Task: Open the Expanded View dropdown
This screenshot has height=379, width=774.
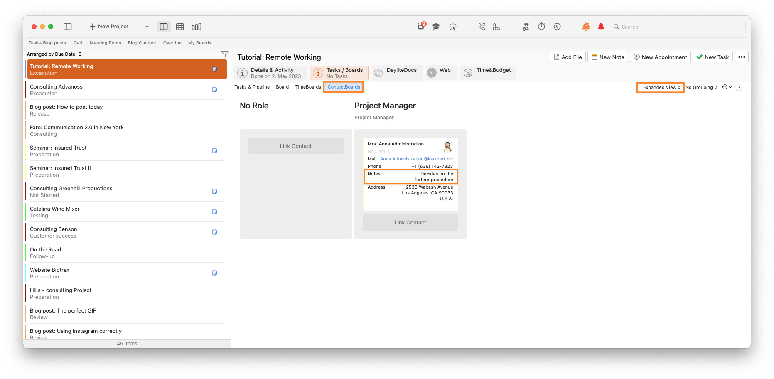Action: coord(661,87)
